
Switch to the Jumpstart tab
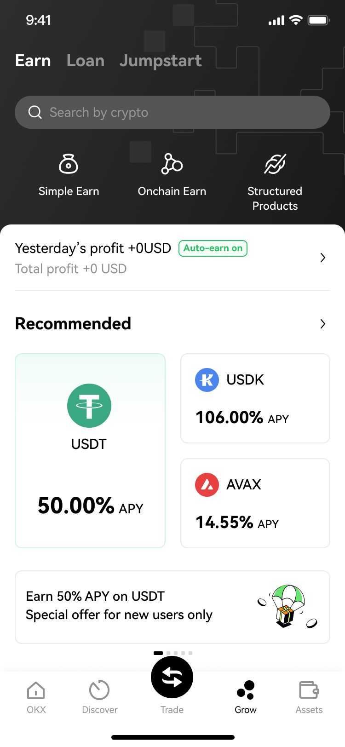tap(161, 61)
